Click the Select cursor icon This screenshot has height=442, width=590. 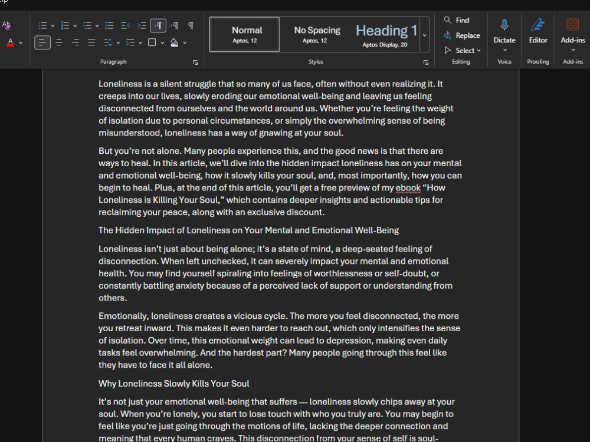[448, 50]
